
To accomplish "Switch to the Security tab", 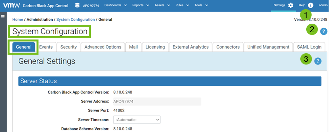I will point(68,47).
